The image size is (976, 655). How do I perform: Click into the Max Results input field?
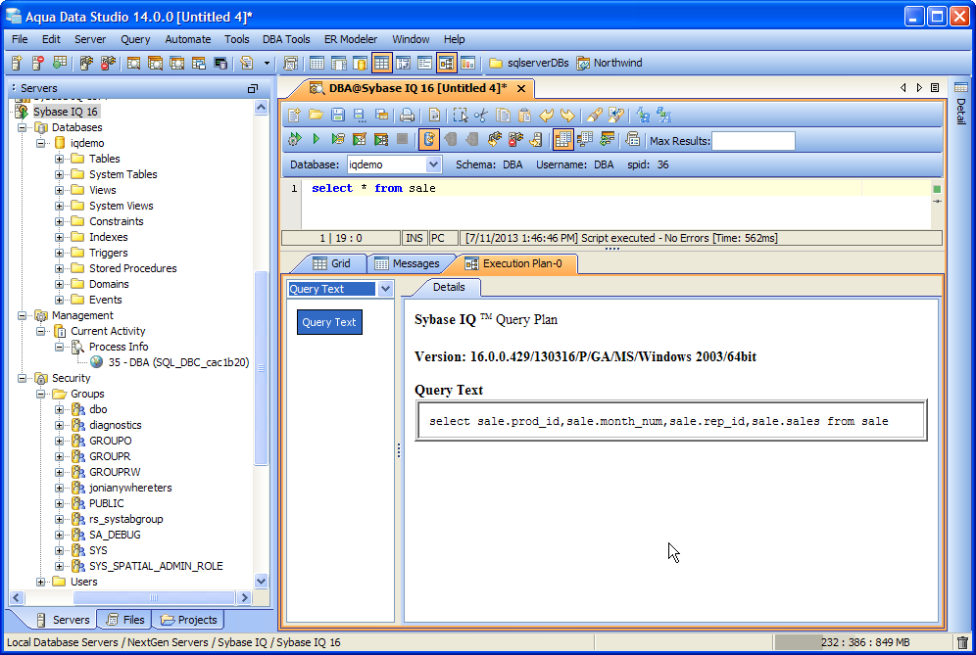pos(754,141)
